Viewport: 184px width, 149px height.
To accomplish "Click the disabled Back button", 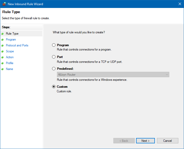I will [124, 141].
